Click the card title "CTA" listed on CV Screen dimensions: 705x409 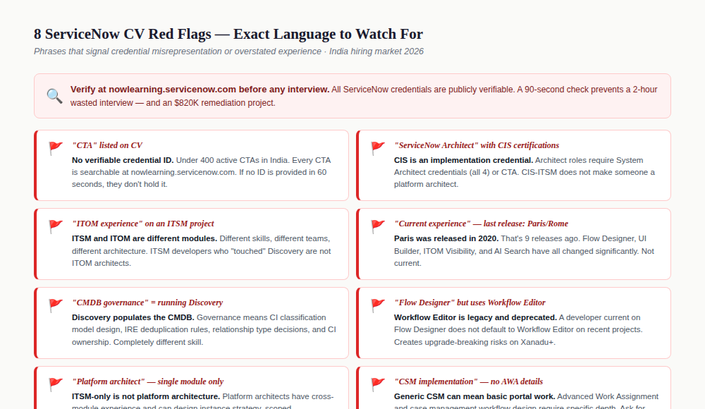[107, 145]
